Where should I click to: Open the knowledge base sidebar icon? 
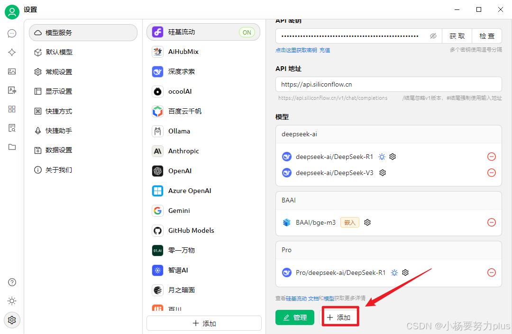(12, 128)
